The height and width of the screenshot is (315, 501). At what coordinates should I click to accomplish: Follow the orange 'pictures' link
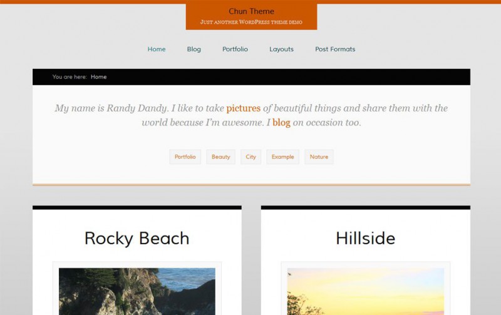pyautogui.click(x=243, y=108)
